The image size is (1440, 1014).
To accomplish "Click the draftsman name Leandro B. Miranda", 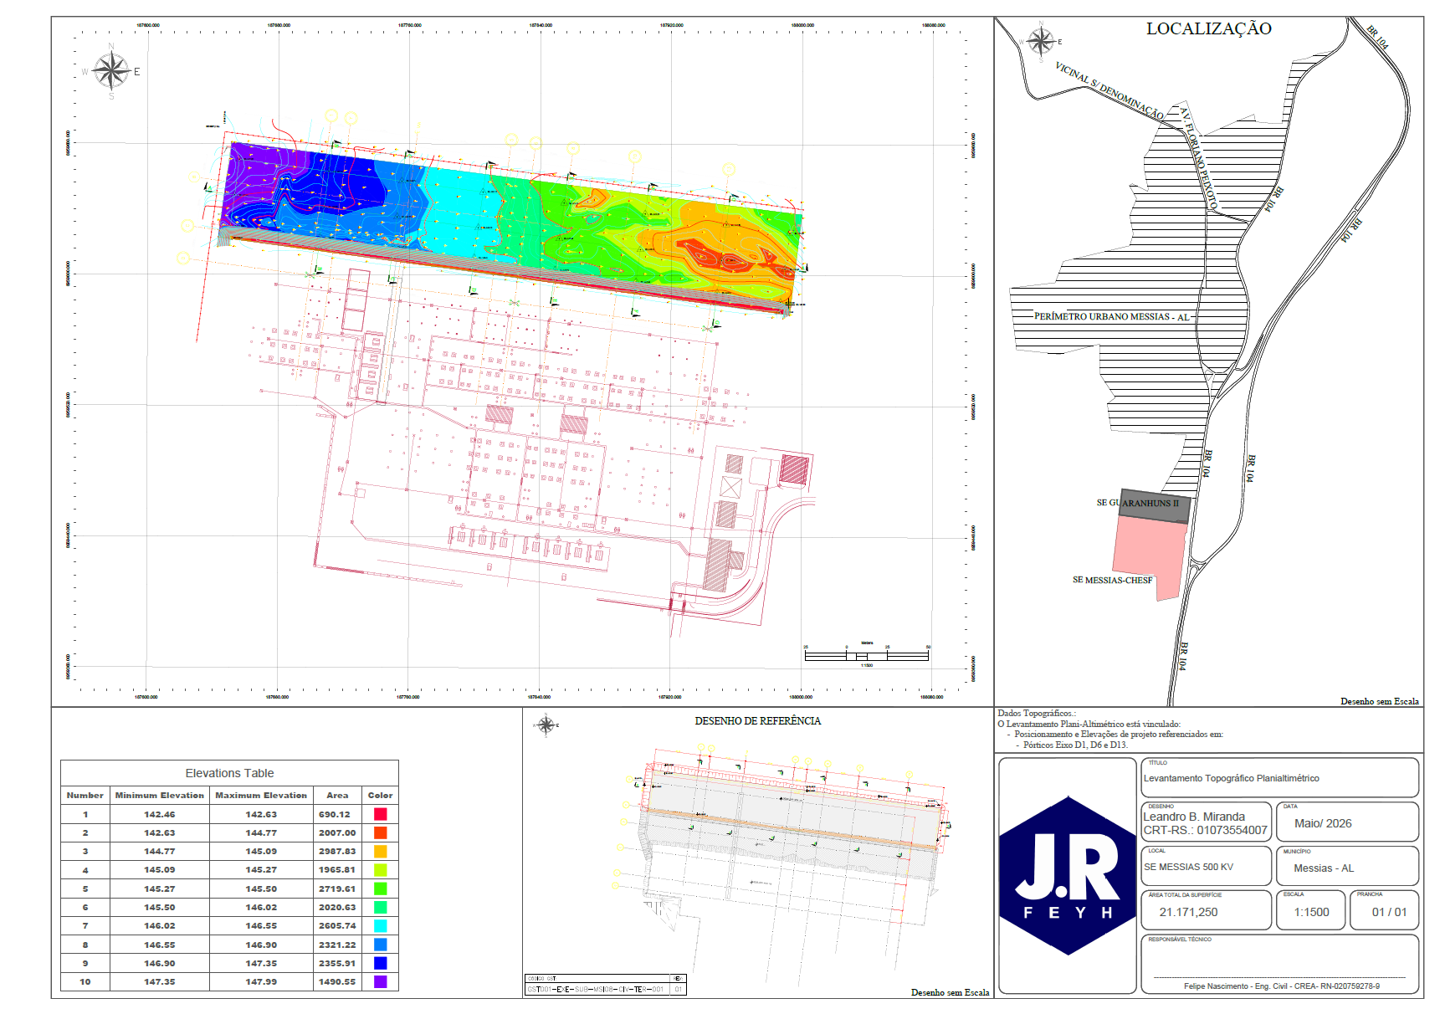I will tap(1194, 817).
